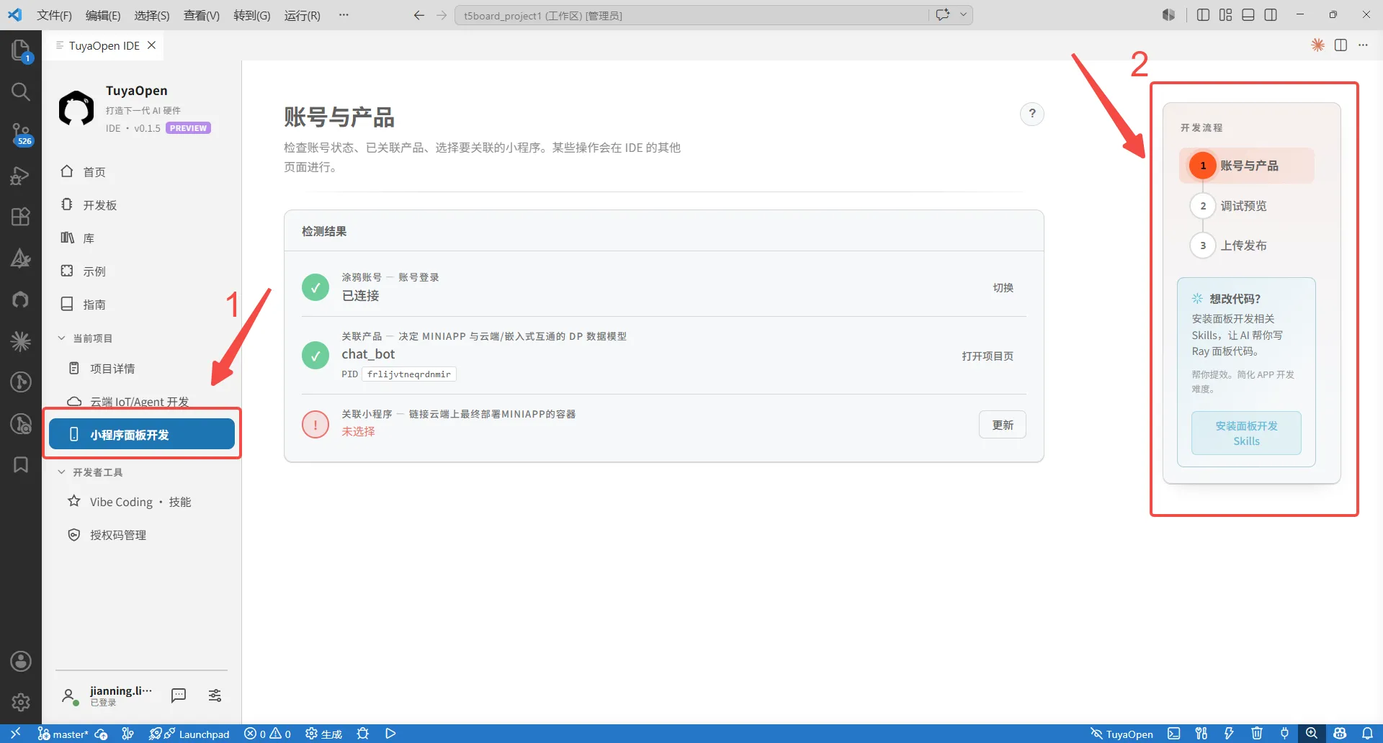Image resolution: width=1383 pixels, height=743 pixels.
Task: Click the trash icon in status bar
Action: 1257,734
